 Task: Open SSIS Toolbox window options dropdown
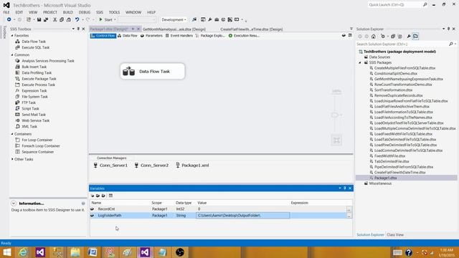coord(73,29)
